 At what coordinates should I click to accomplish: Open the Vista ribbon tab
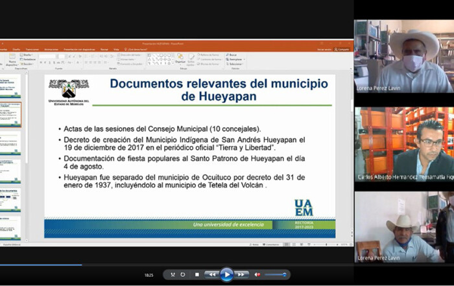[x=115, y=49]
